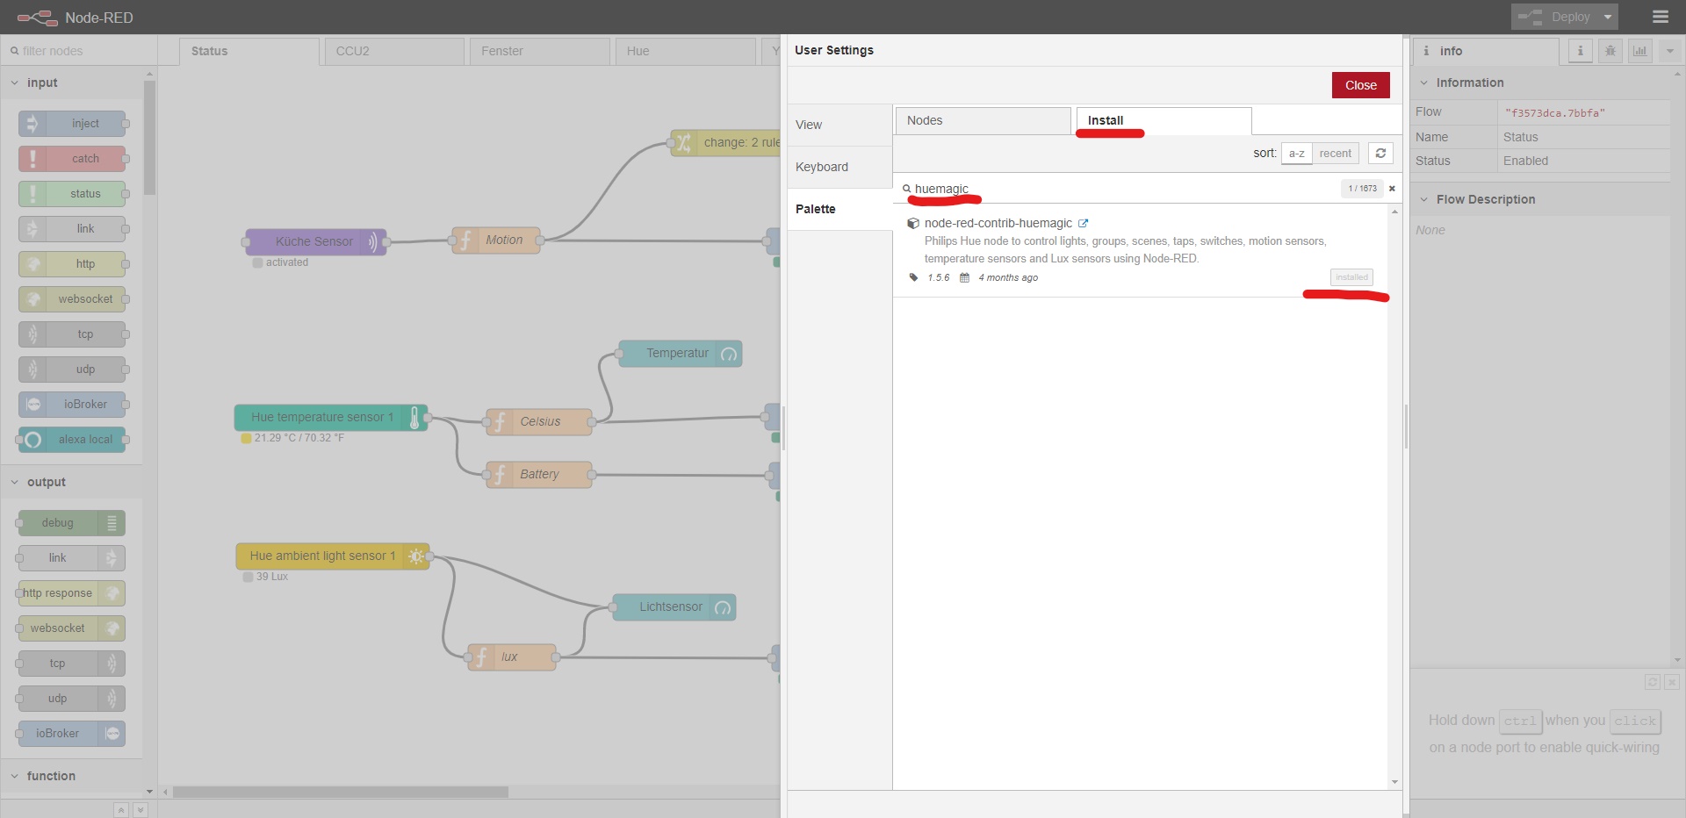
Task: Select the Battery function node
Action: 539,474
